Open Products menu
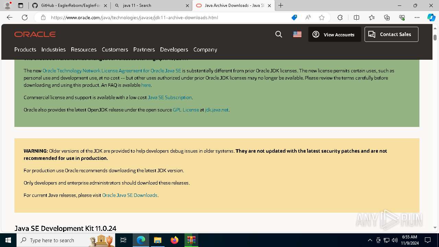Image resolution: width=439 pixels, height=247 pixels. tap(25, 49)
